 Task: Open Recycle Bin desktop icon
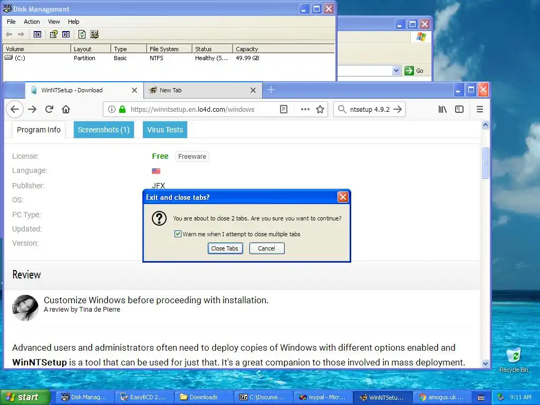pos(514,360)
